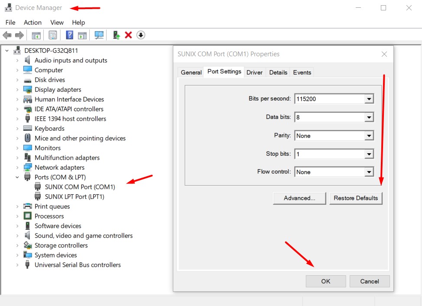Select SUNIX COM Port (COM1) in tree

(80, 187)
